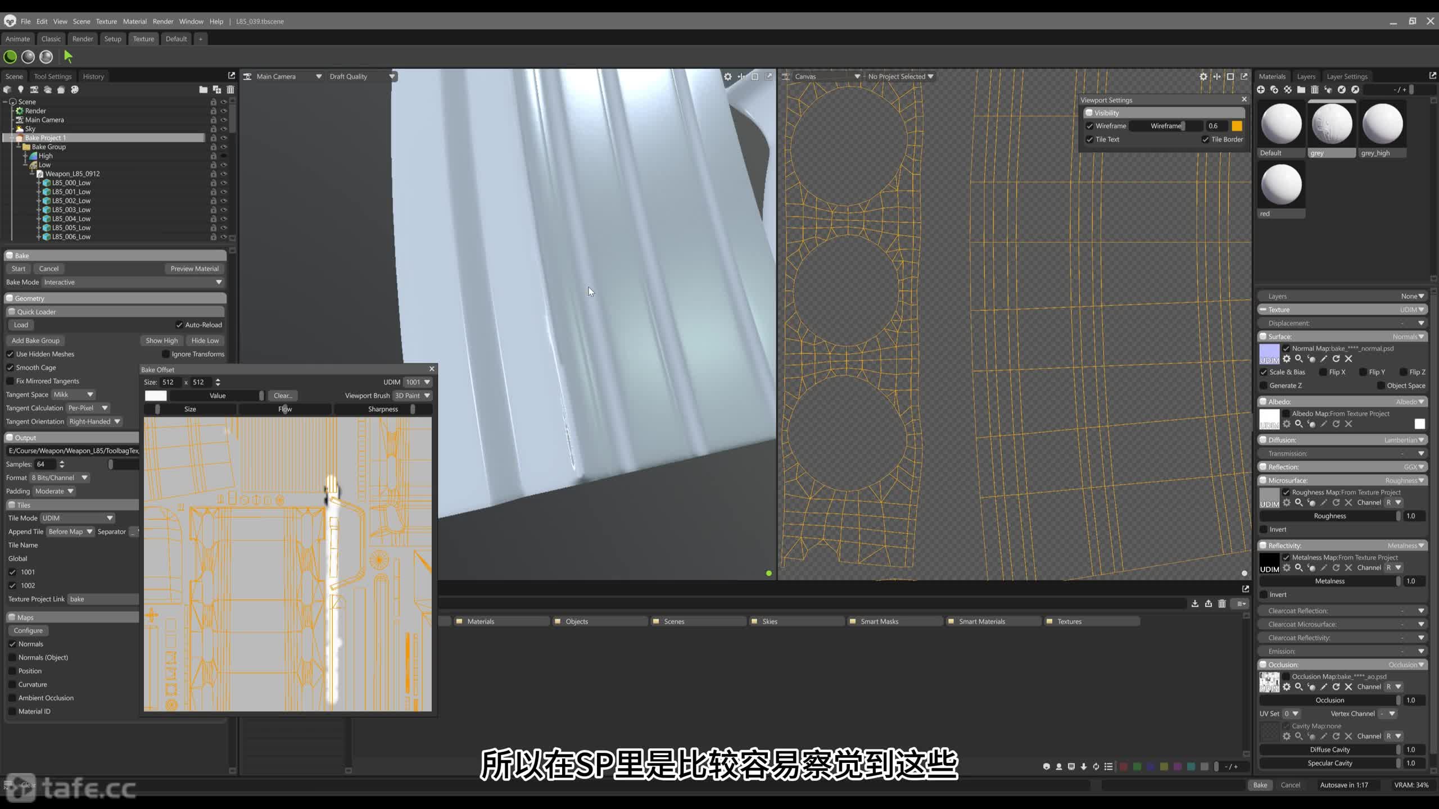1439x809 pixels.
Task: Click the delete trash icon in Scene toolbar
Action: tap(230, 89)
